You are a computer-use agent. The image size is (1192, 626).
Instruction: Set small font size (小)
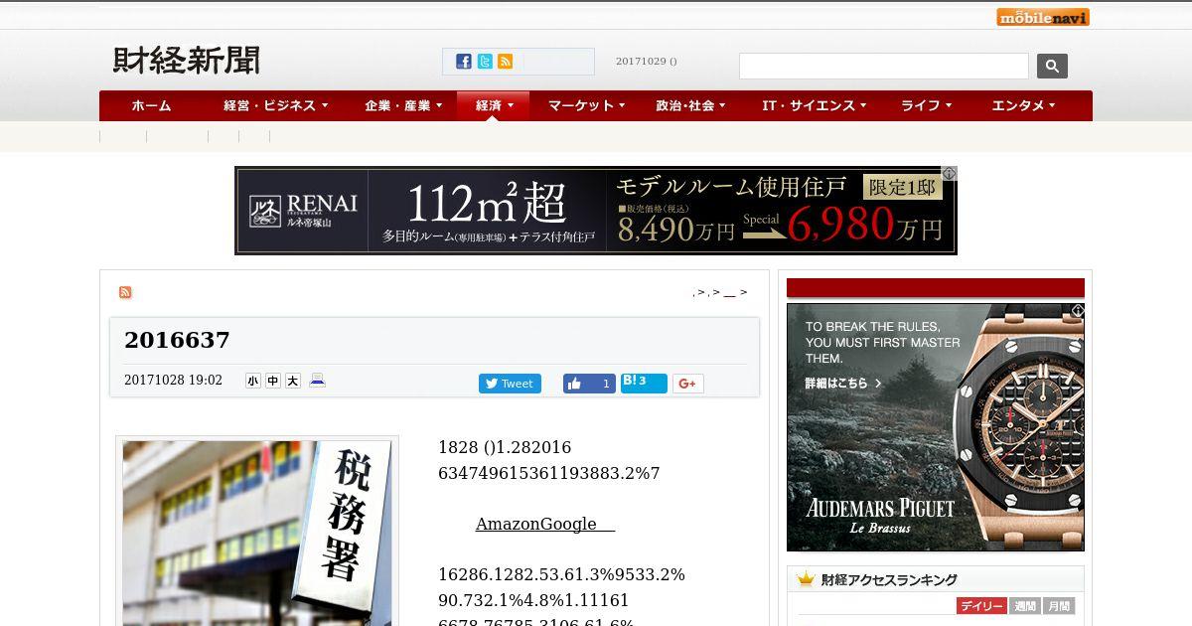[253, 381]
